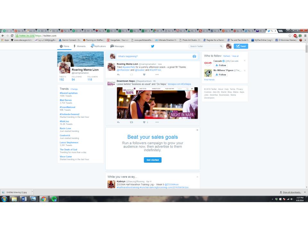Viewport: 308px width, 231px height.
Task: Open more options on Roaring Mama Lion tweet
Action: [x=157, y=74]
